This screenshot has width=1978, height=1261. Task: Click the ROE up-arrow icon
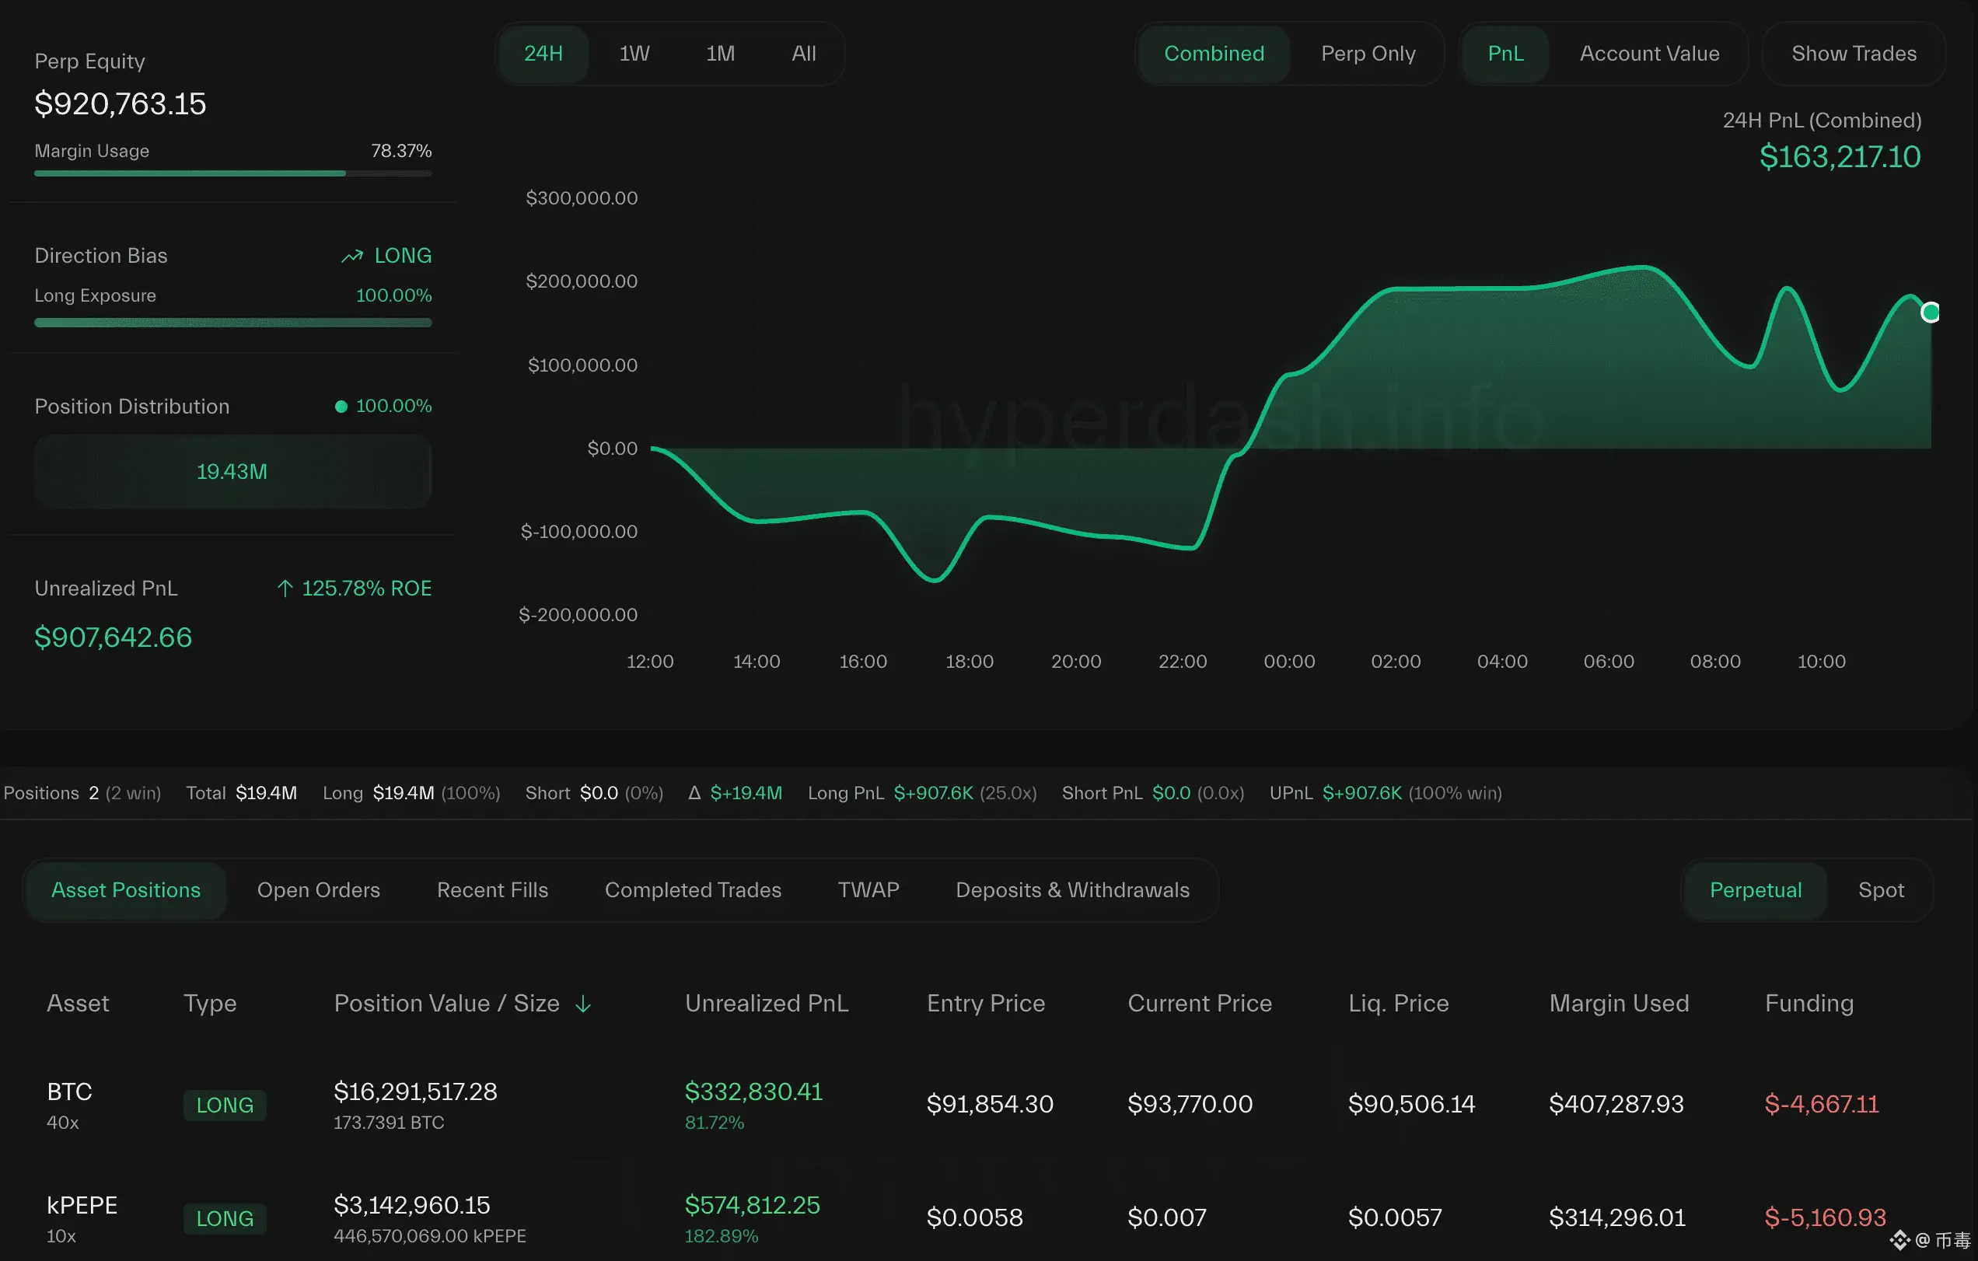pos(285,589)
